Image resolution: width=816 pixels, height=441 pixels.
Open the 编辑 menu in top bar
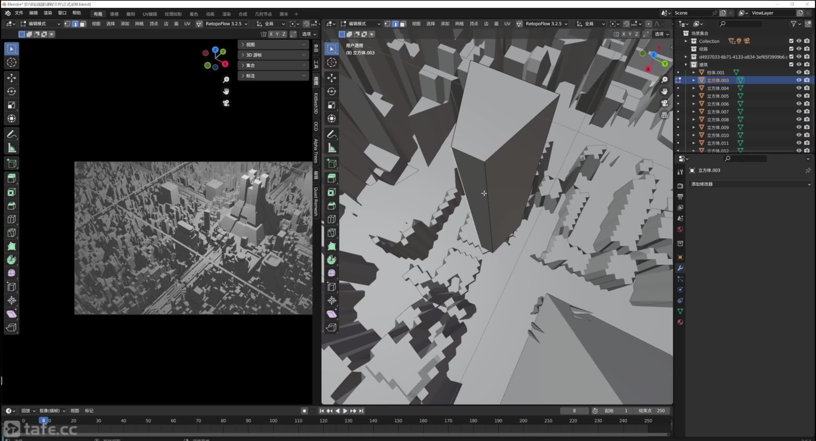[x=33, y=13]
